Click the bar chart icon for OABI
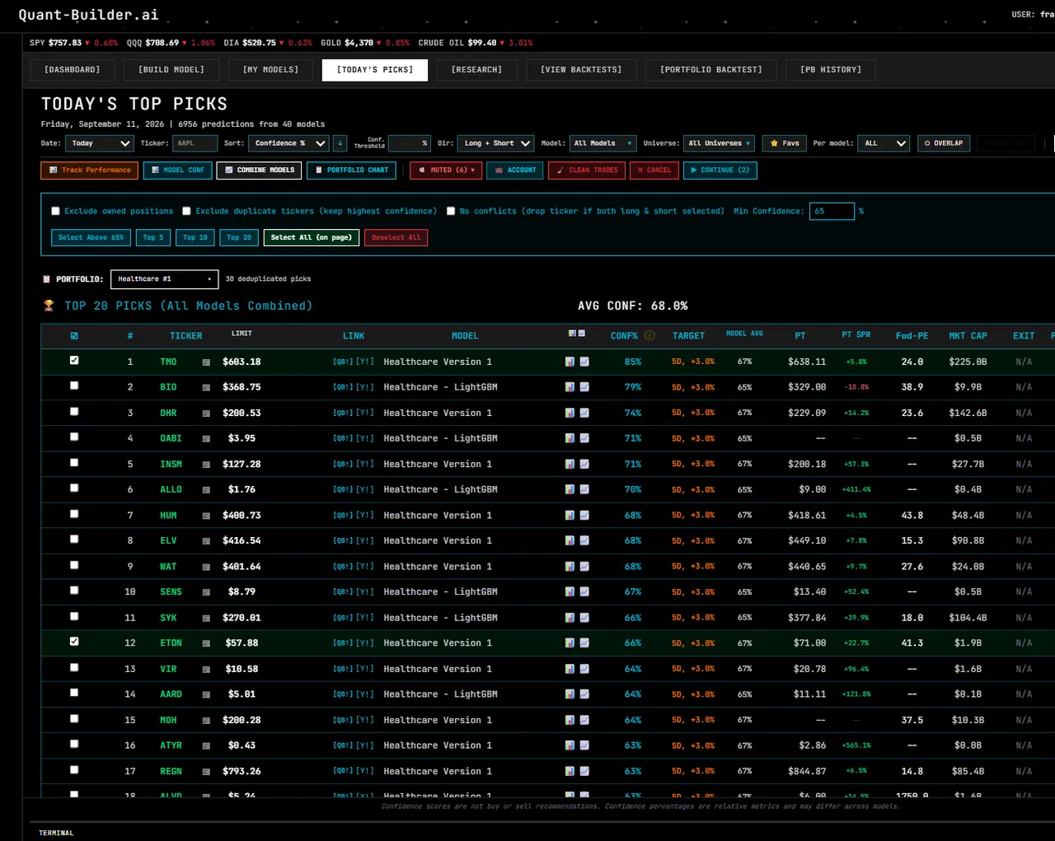The height and width of the screenshot is (841, 1055). click(570, 438)
